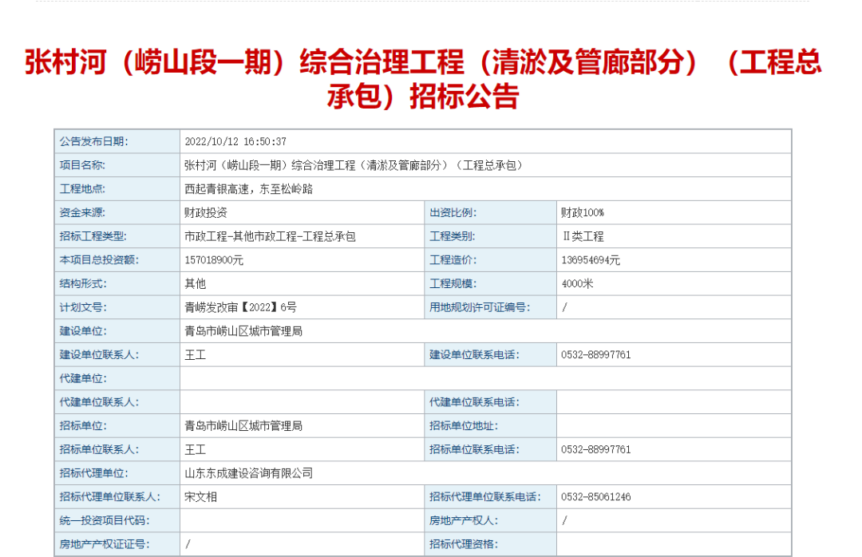Click the slash value beside 用地规划许可证编号
The height and width of the screenshot is (557, 862).
[564, 307]
